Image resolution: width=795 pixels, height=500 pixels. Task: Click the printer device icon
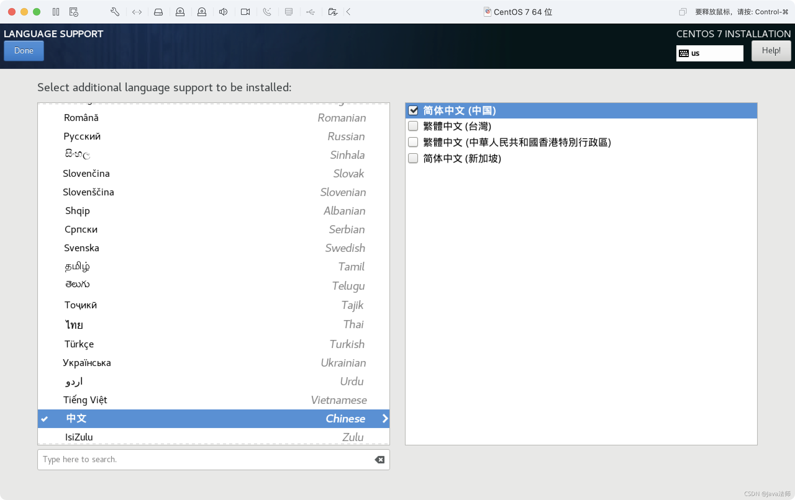289,12
